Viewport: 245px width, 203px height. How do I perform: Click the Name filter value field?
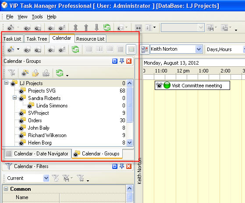coord(92,197)
